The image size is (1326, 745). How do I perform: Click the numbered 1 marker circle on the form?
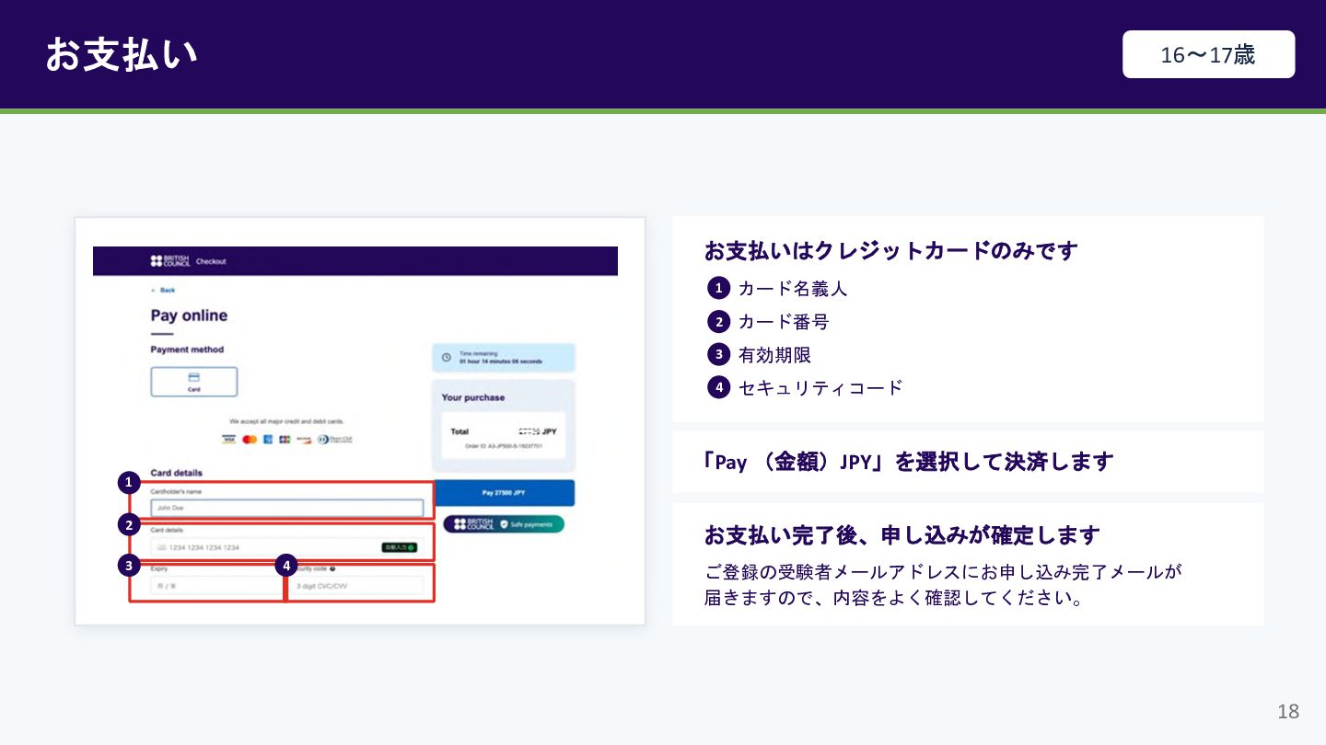click(x=129, y=482)
